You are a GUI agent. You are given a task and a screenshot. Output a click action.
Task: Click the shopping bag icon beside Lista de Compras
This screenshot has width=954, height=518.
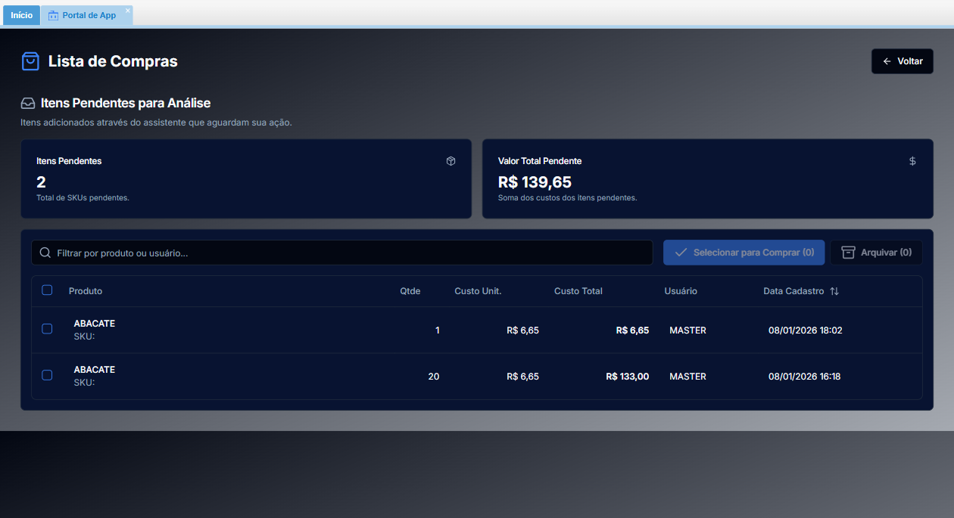tap(30, 61)
